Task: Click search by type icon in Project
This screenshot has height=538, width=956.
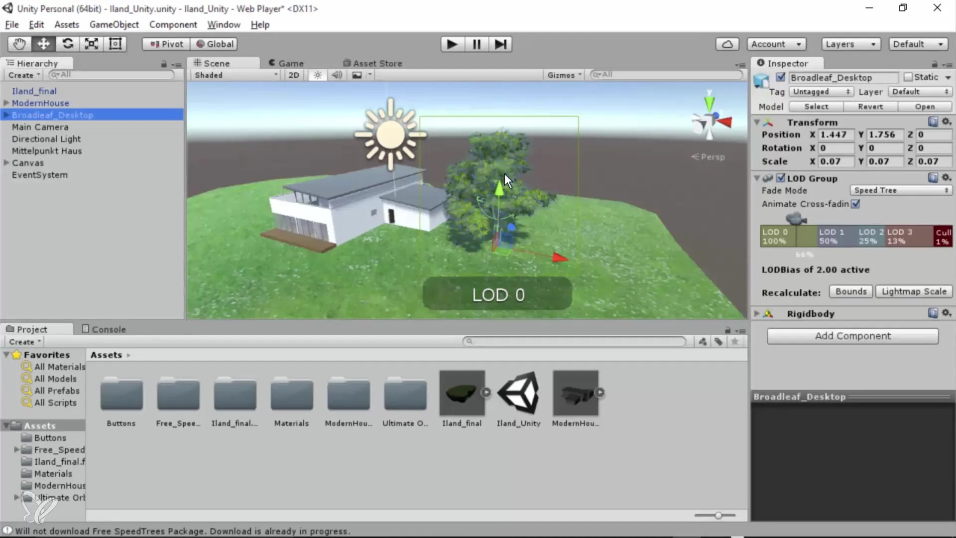Action: coord(702,341)
